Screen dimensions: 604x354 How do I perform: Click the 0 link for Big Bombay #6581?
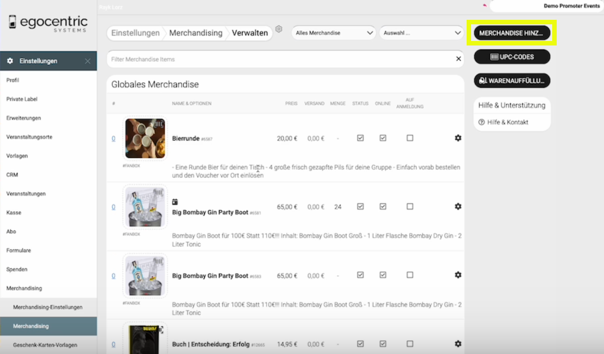114,207
